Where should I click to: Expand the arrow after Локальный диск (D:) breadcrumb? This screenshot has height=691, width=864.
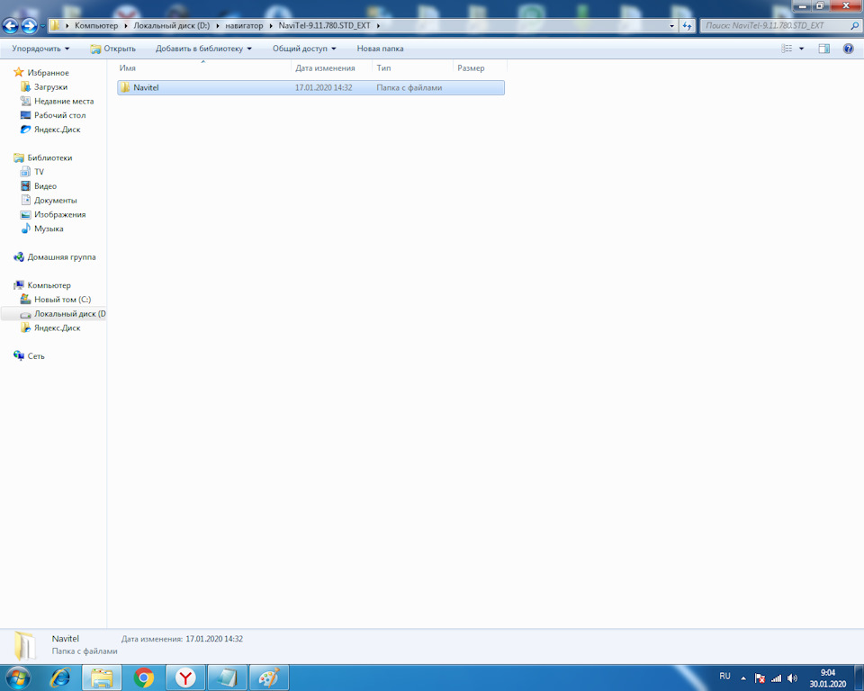pyautogui.click(x=218, y=25)
